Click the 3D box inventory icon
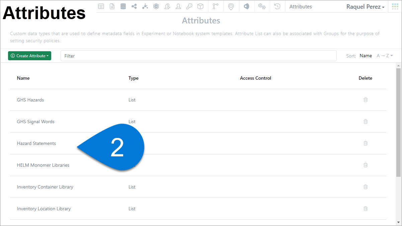Screen dimensions: 402x226 pyautogui.click(x=200, y=6)
